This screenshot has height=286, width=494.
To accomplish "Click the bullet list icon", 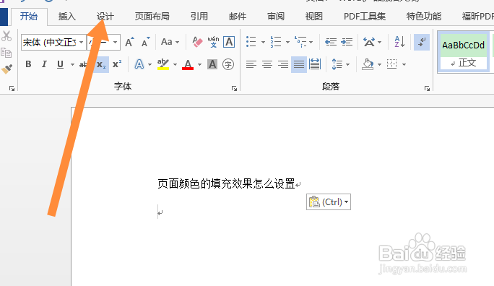I will point(251,42).
